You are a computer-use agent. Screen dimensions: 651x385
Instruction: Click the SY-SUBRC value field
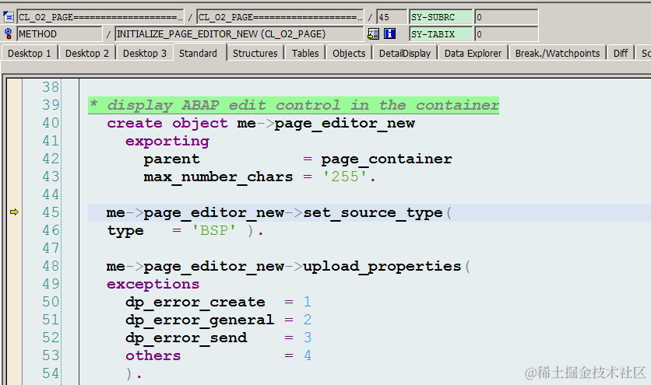506,17
